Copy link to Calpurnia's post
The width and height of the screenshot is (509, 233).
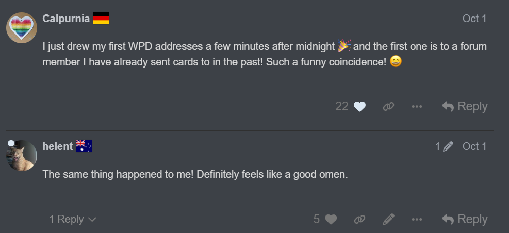click(x=388, y=107)
